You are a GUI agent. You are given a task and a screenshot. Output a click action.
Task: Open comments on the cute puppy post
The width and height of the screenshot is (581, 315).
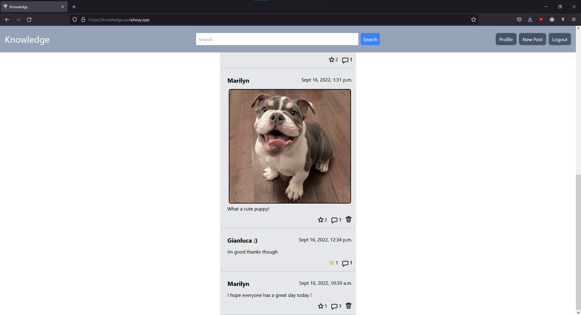[334, 220]
